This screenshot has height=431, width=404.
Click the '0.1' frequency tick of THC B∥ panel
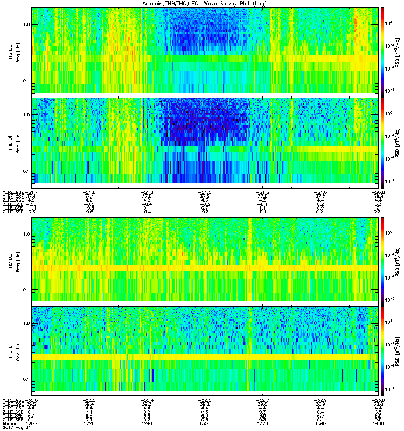26,379
